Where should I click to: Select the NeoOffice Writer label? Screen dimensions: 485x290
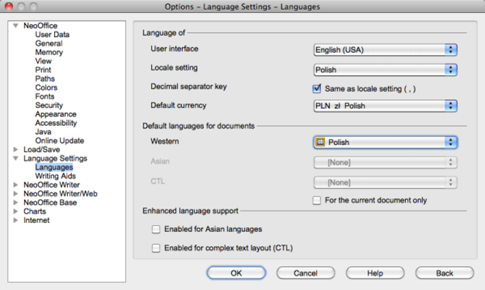pos(51,185)
